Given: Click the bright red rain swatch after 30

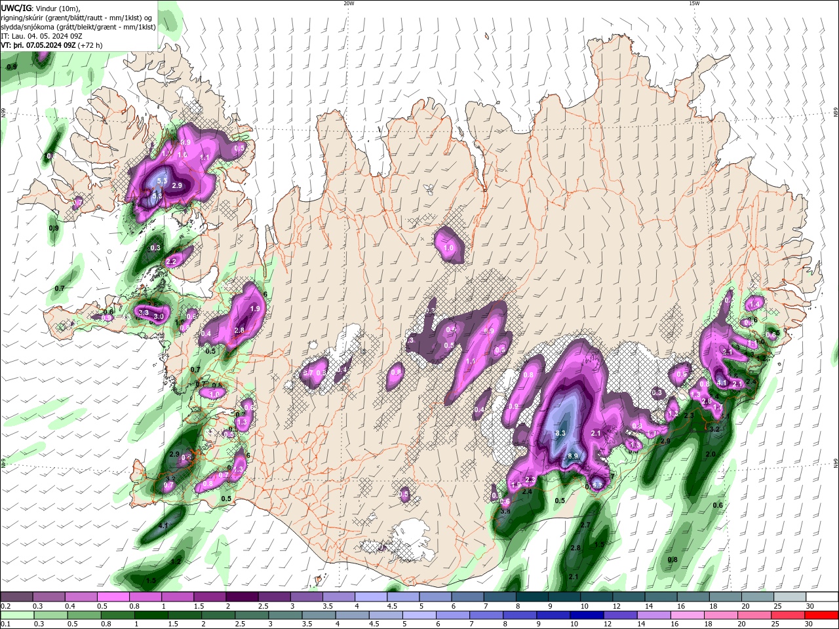Looking at the screenshot, I should point(823,615).
